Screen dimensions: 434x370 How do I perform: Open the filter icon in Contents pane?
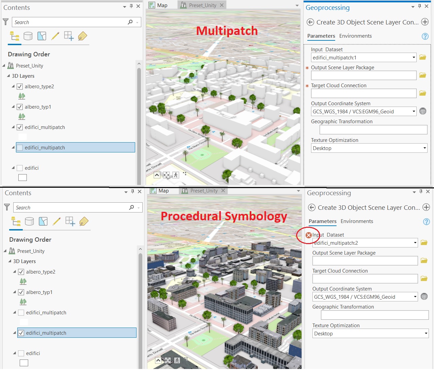click(5, 22)
